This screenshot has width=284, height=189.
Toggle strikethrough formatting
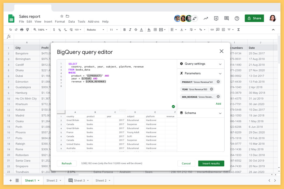click(136, 30)
